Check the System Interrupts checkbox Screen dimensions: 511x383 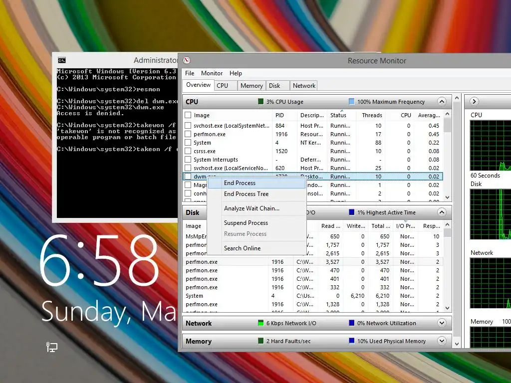(188, 159)
